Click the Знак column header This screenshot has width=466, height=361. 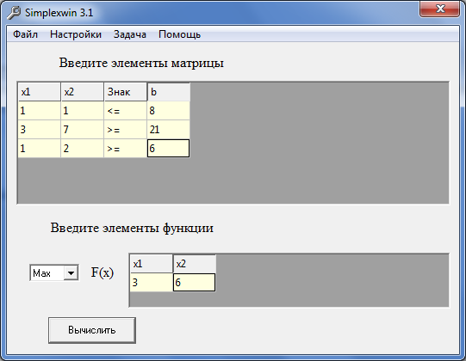coord(125,92)
